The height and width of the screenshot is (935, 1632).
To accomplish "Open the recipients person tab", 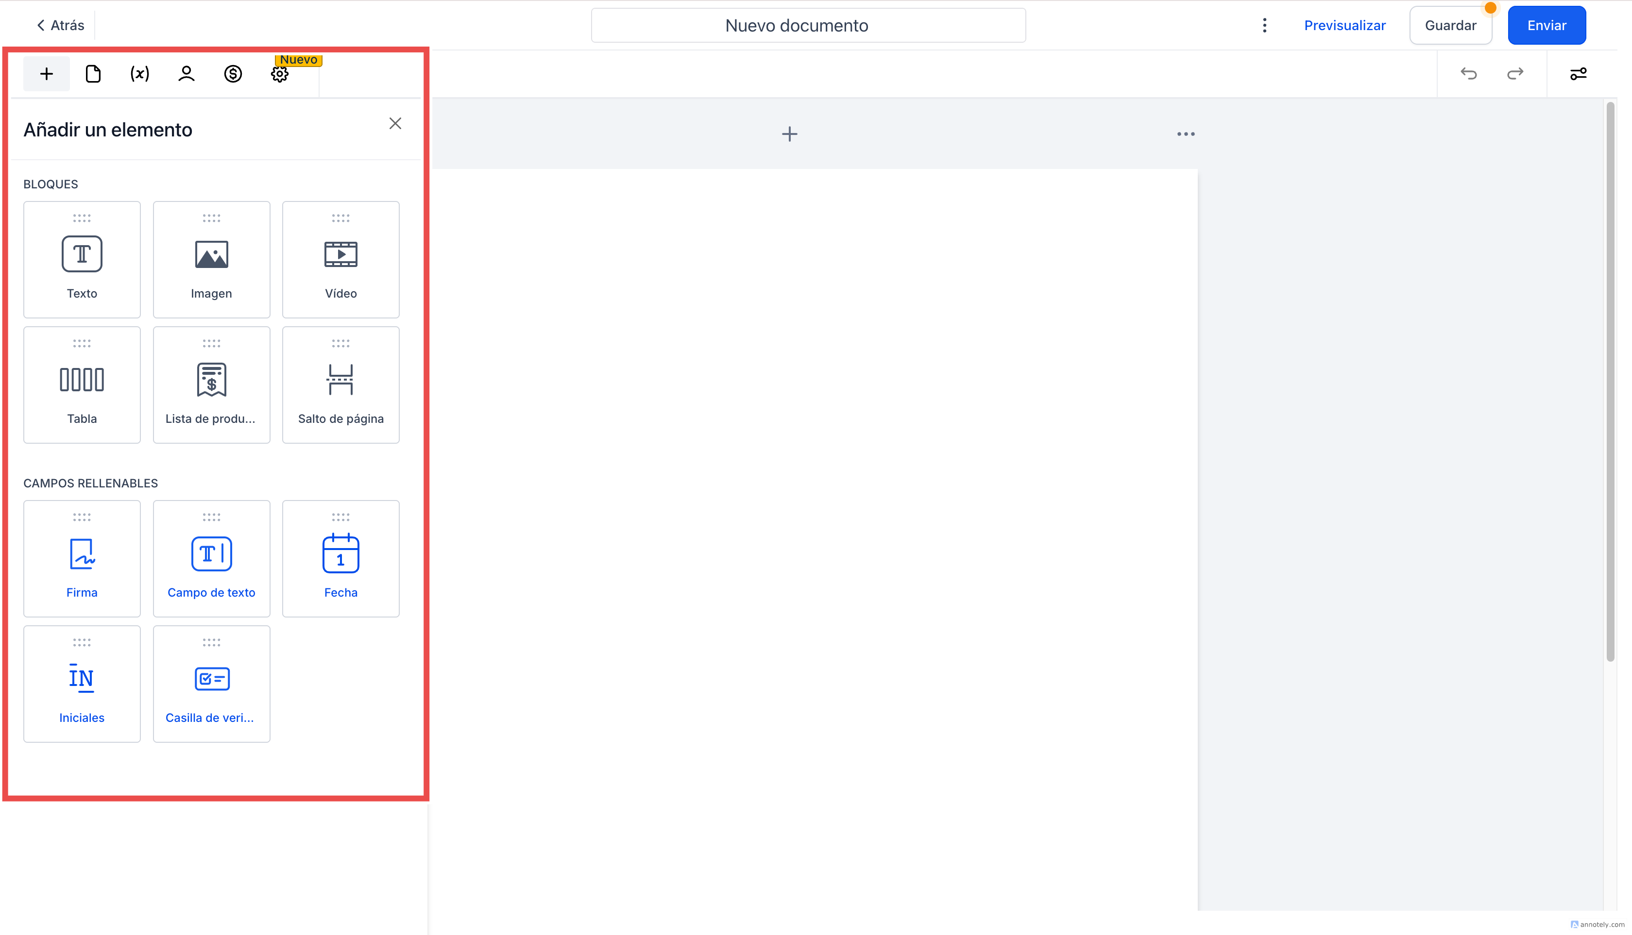I will click(187, 74).
